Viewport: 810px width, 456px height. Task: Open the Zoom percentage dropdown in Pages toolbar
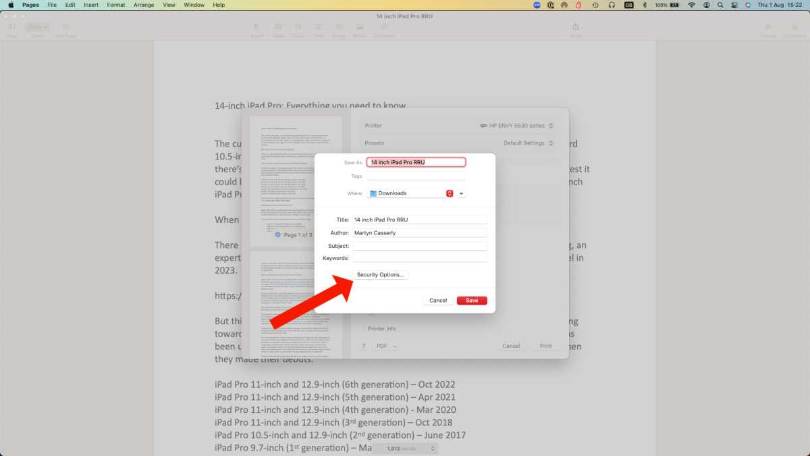37,27
